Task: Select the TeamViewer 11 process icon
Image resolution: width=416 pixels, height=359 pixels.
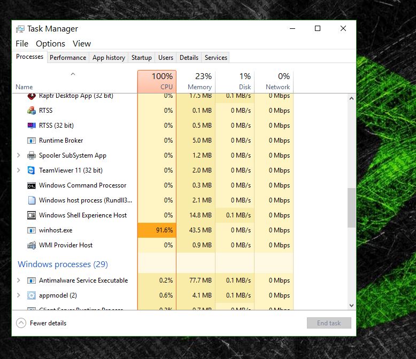Action: point(31,170)
